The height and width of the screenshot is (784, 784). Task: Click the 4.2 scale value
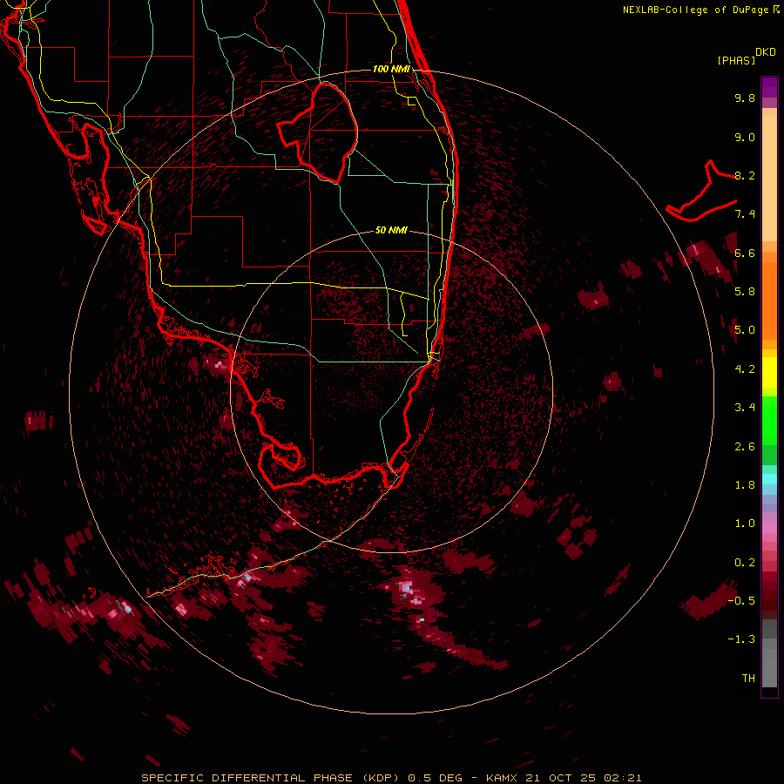point(745,369)
